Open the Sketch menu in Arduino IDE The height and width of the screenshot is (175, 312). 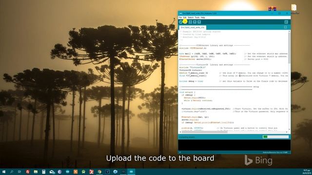coord(191,17)
